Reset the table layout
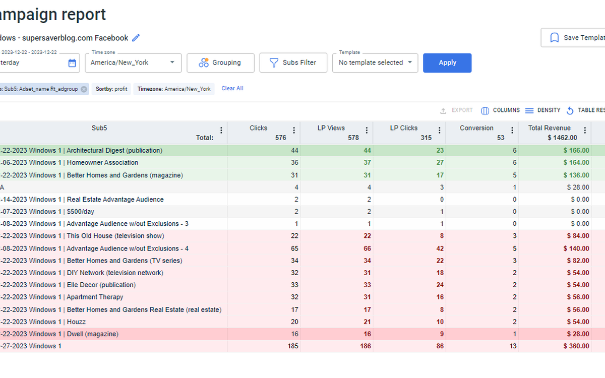 click(x=585, y=110)
